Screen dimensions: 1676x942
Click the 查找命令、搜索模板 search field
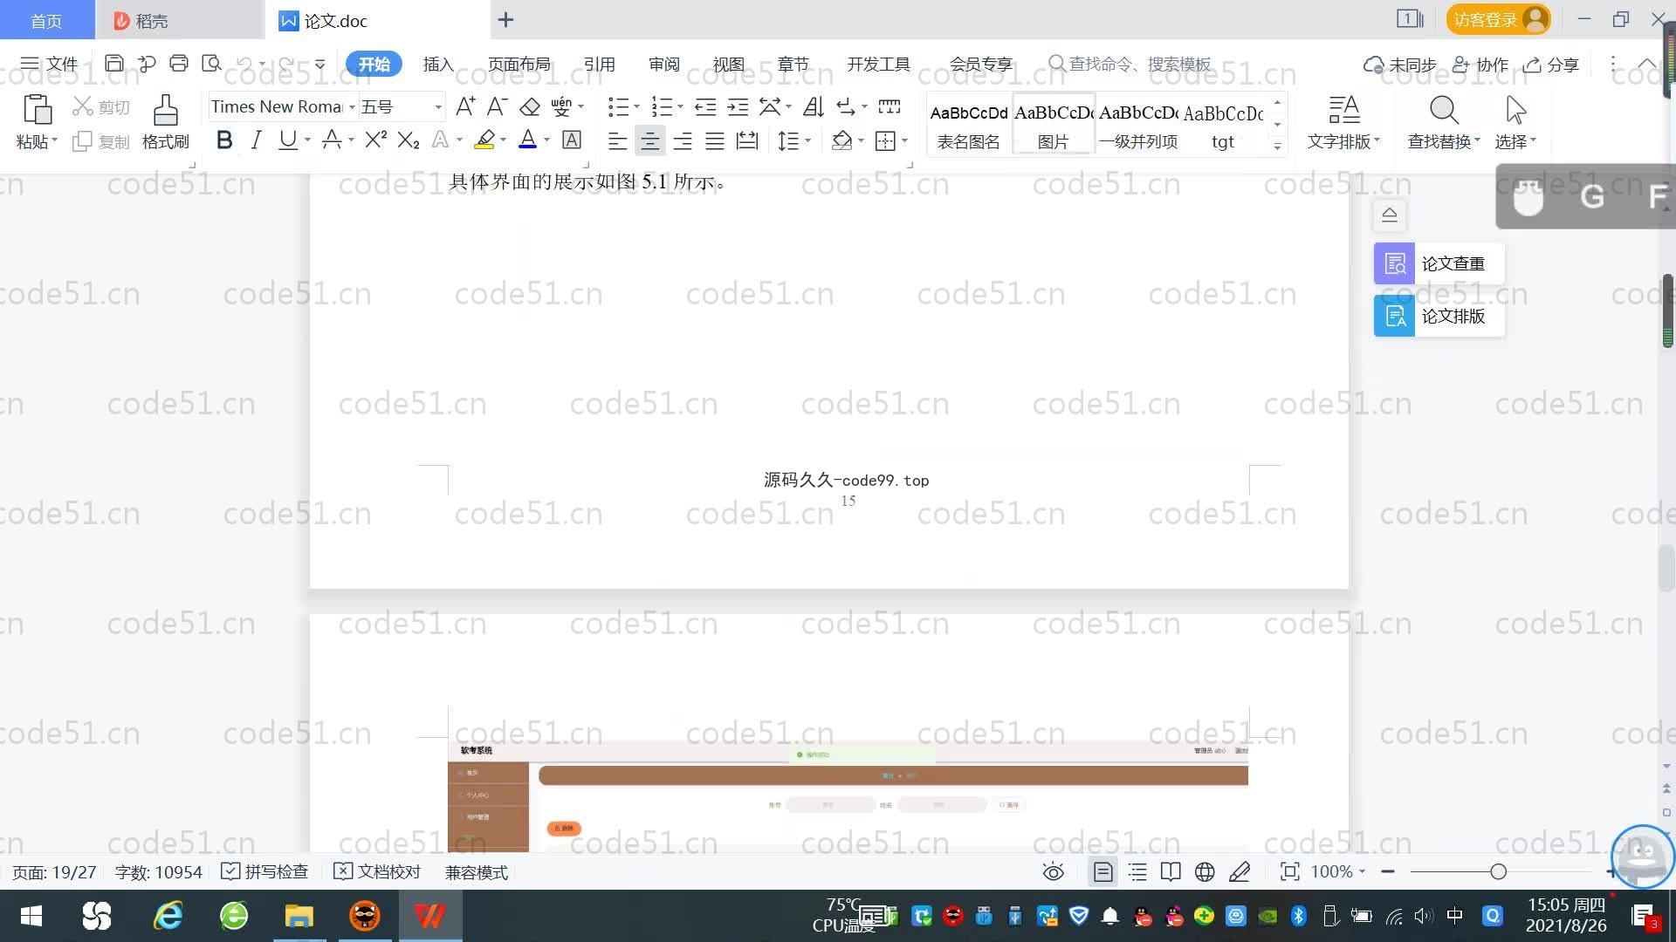click(x=1130, y=64)
